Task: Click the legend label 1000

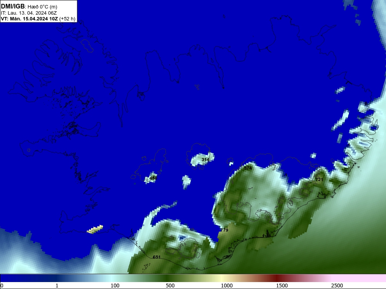Action: pos(227,286)
